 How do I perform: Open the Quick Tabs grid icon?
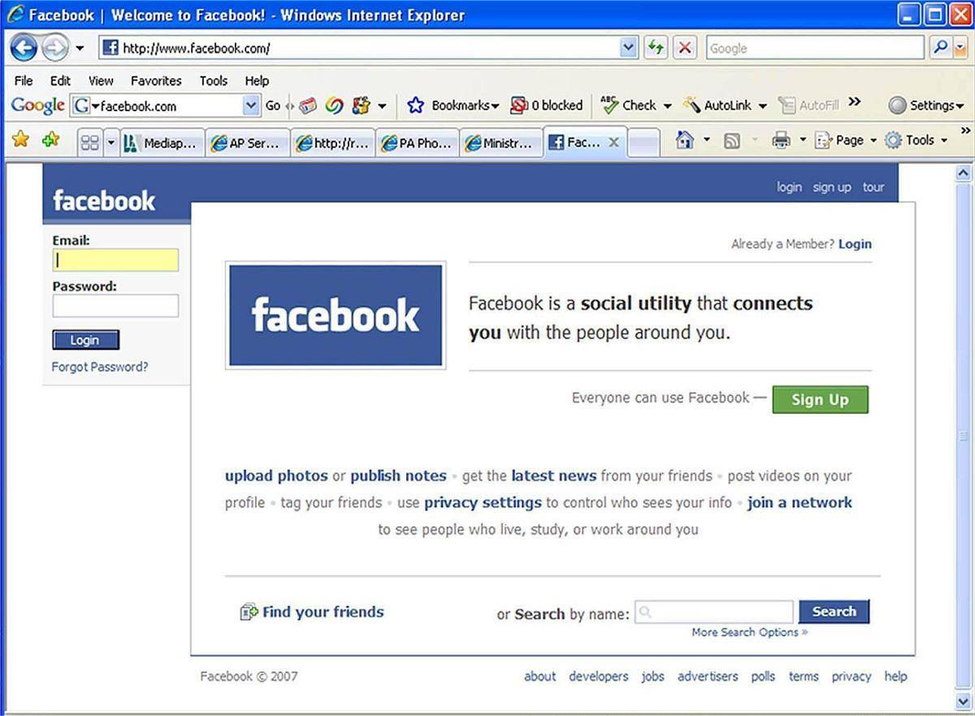[x=89, y=142]
